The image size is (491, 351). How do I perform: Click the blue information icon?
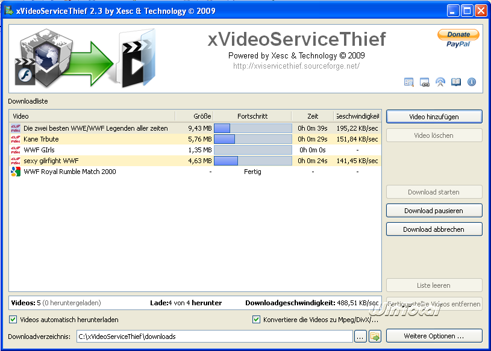(472, 82)
